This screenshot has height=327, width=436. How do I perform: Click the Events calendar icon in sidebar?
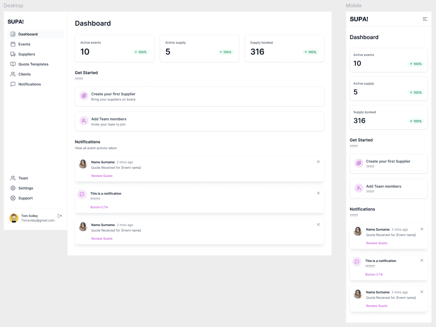(x=13, y=44)
